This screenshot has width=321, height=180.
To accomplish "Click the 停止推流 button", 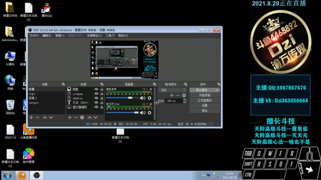I will (202, 90).
